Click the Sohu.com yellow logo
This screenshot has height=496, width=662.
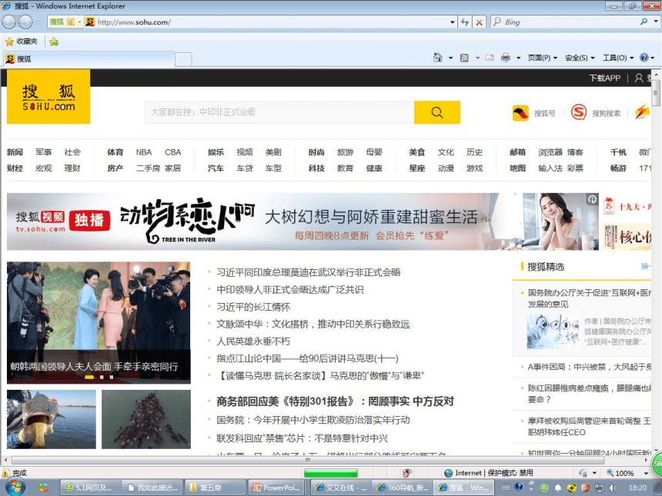48,97
